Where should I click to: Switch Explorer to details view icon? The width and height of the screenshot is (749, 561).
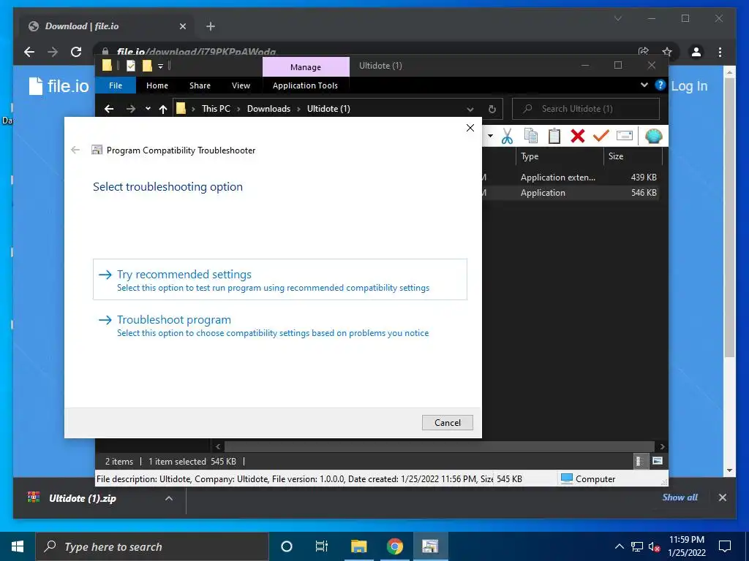point(639,461)
